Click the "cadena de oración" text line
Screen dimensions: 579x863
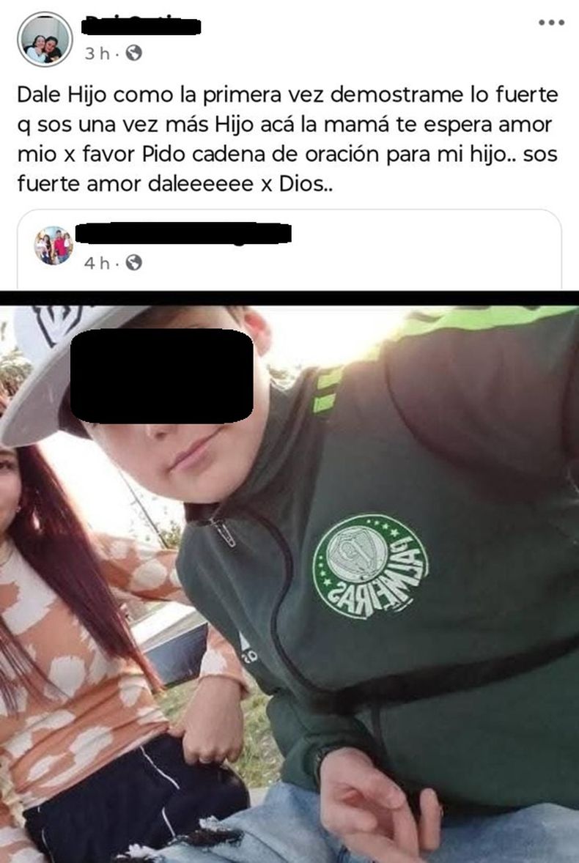point(287,154)
